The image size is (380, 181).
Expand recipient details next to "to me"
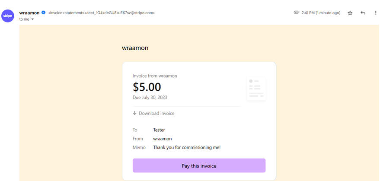click(32, 19)
